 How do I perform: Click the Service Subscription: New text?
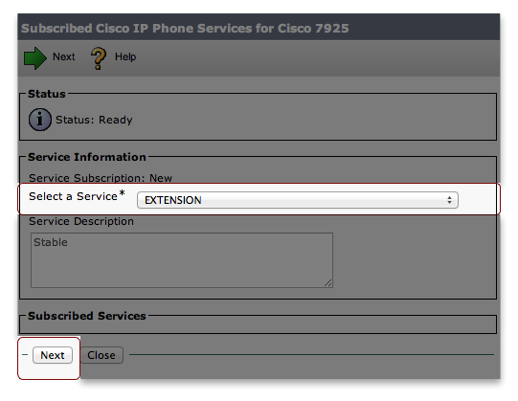tap(101, 178)
